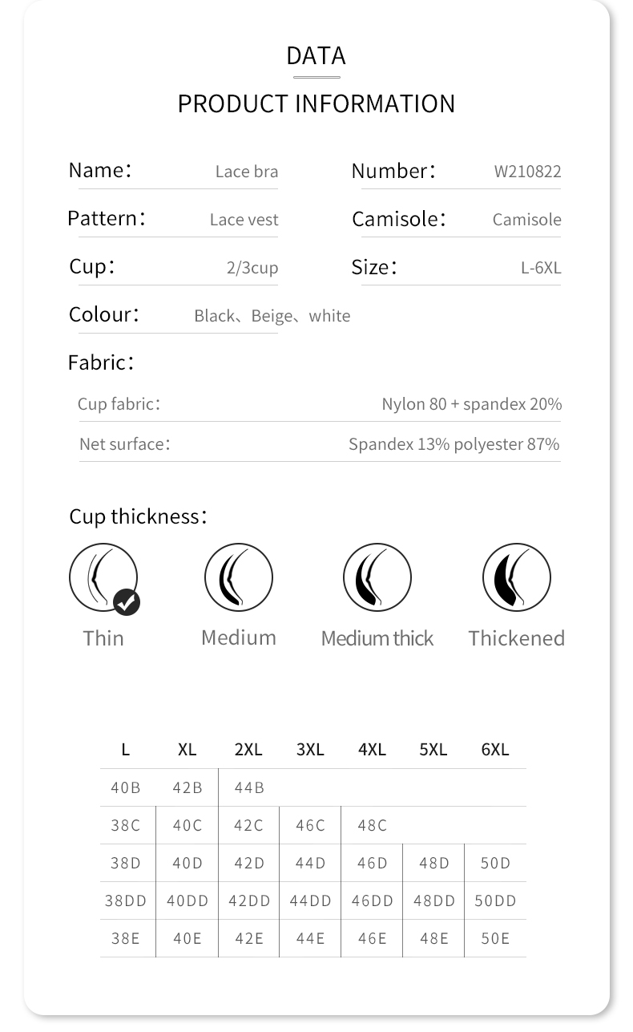Click the black checkmark badge on Thin
The width and height of the screenshot is (633, 1032).
126,601
